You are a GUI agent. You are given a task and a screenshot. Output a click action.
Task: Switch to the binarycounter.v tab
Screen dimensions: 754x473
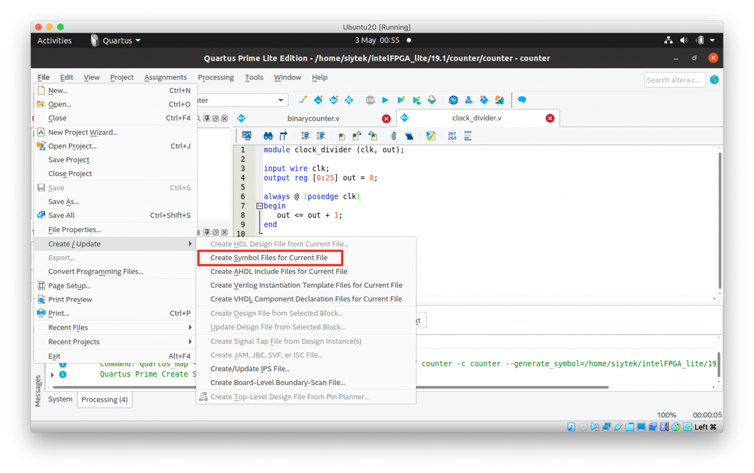click(313, 118)
